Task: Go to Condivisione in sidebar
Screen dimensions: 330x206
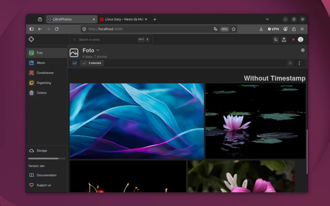Action: [47, 73]
